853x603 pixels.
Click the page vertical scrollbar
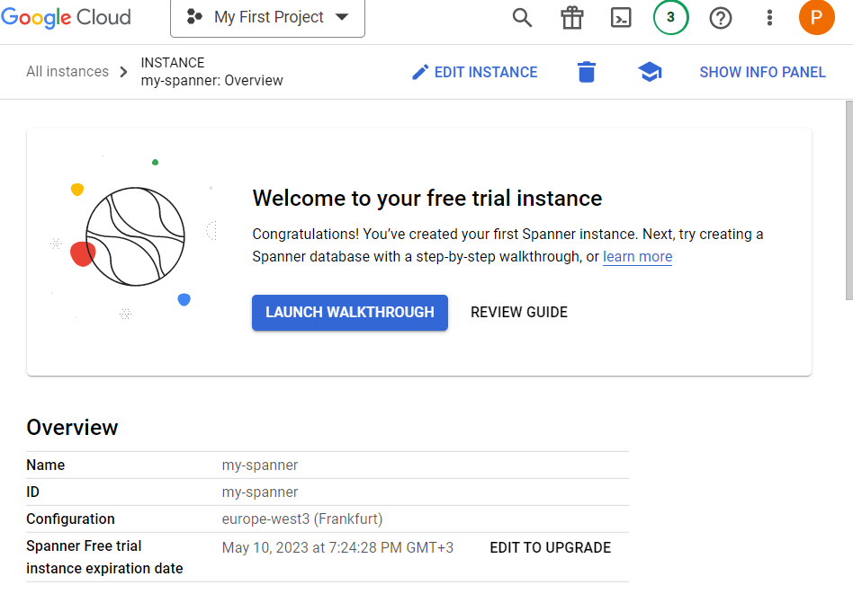849,200
